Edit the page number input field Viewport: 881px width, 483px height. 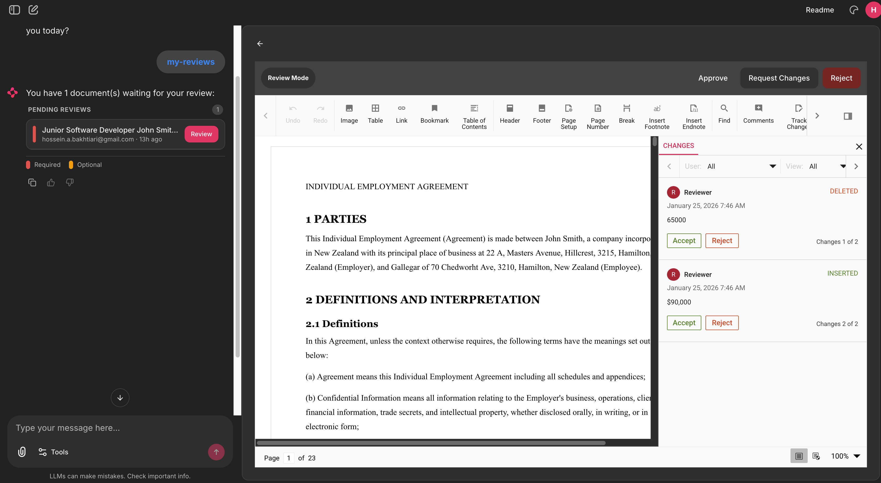(x=289, y=458)
